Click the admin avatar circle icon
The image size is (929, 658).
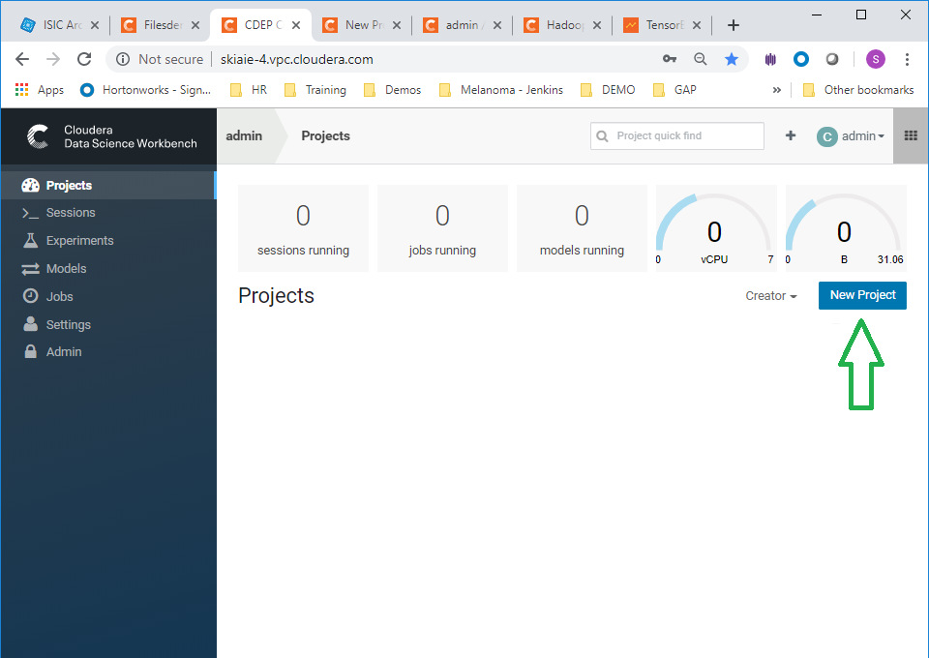[826, 136]
